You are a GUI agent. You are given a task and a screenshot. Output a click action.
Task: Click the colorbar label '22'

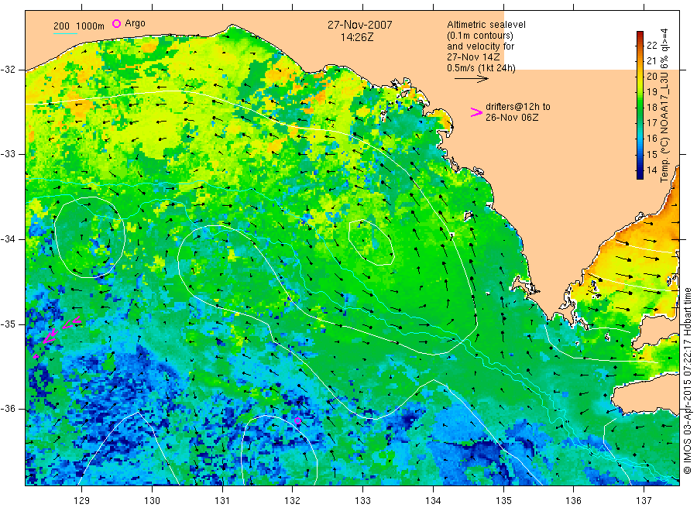(651, 46)
